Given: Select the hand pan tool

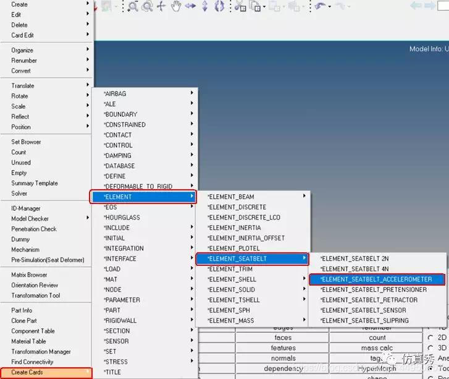Looking at the screenshot, I should 176,6.
